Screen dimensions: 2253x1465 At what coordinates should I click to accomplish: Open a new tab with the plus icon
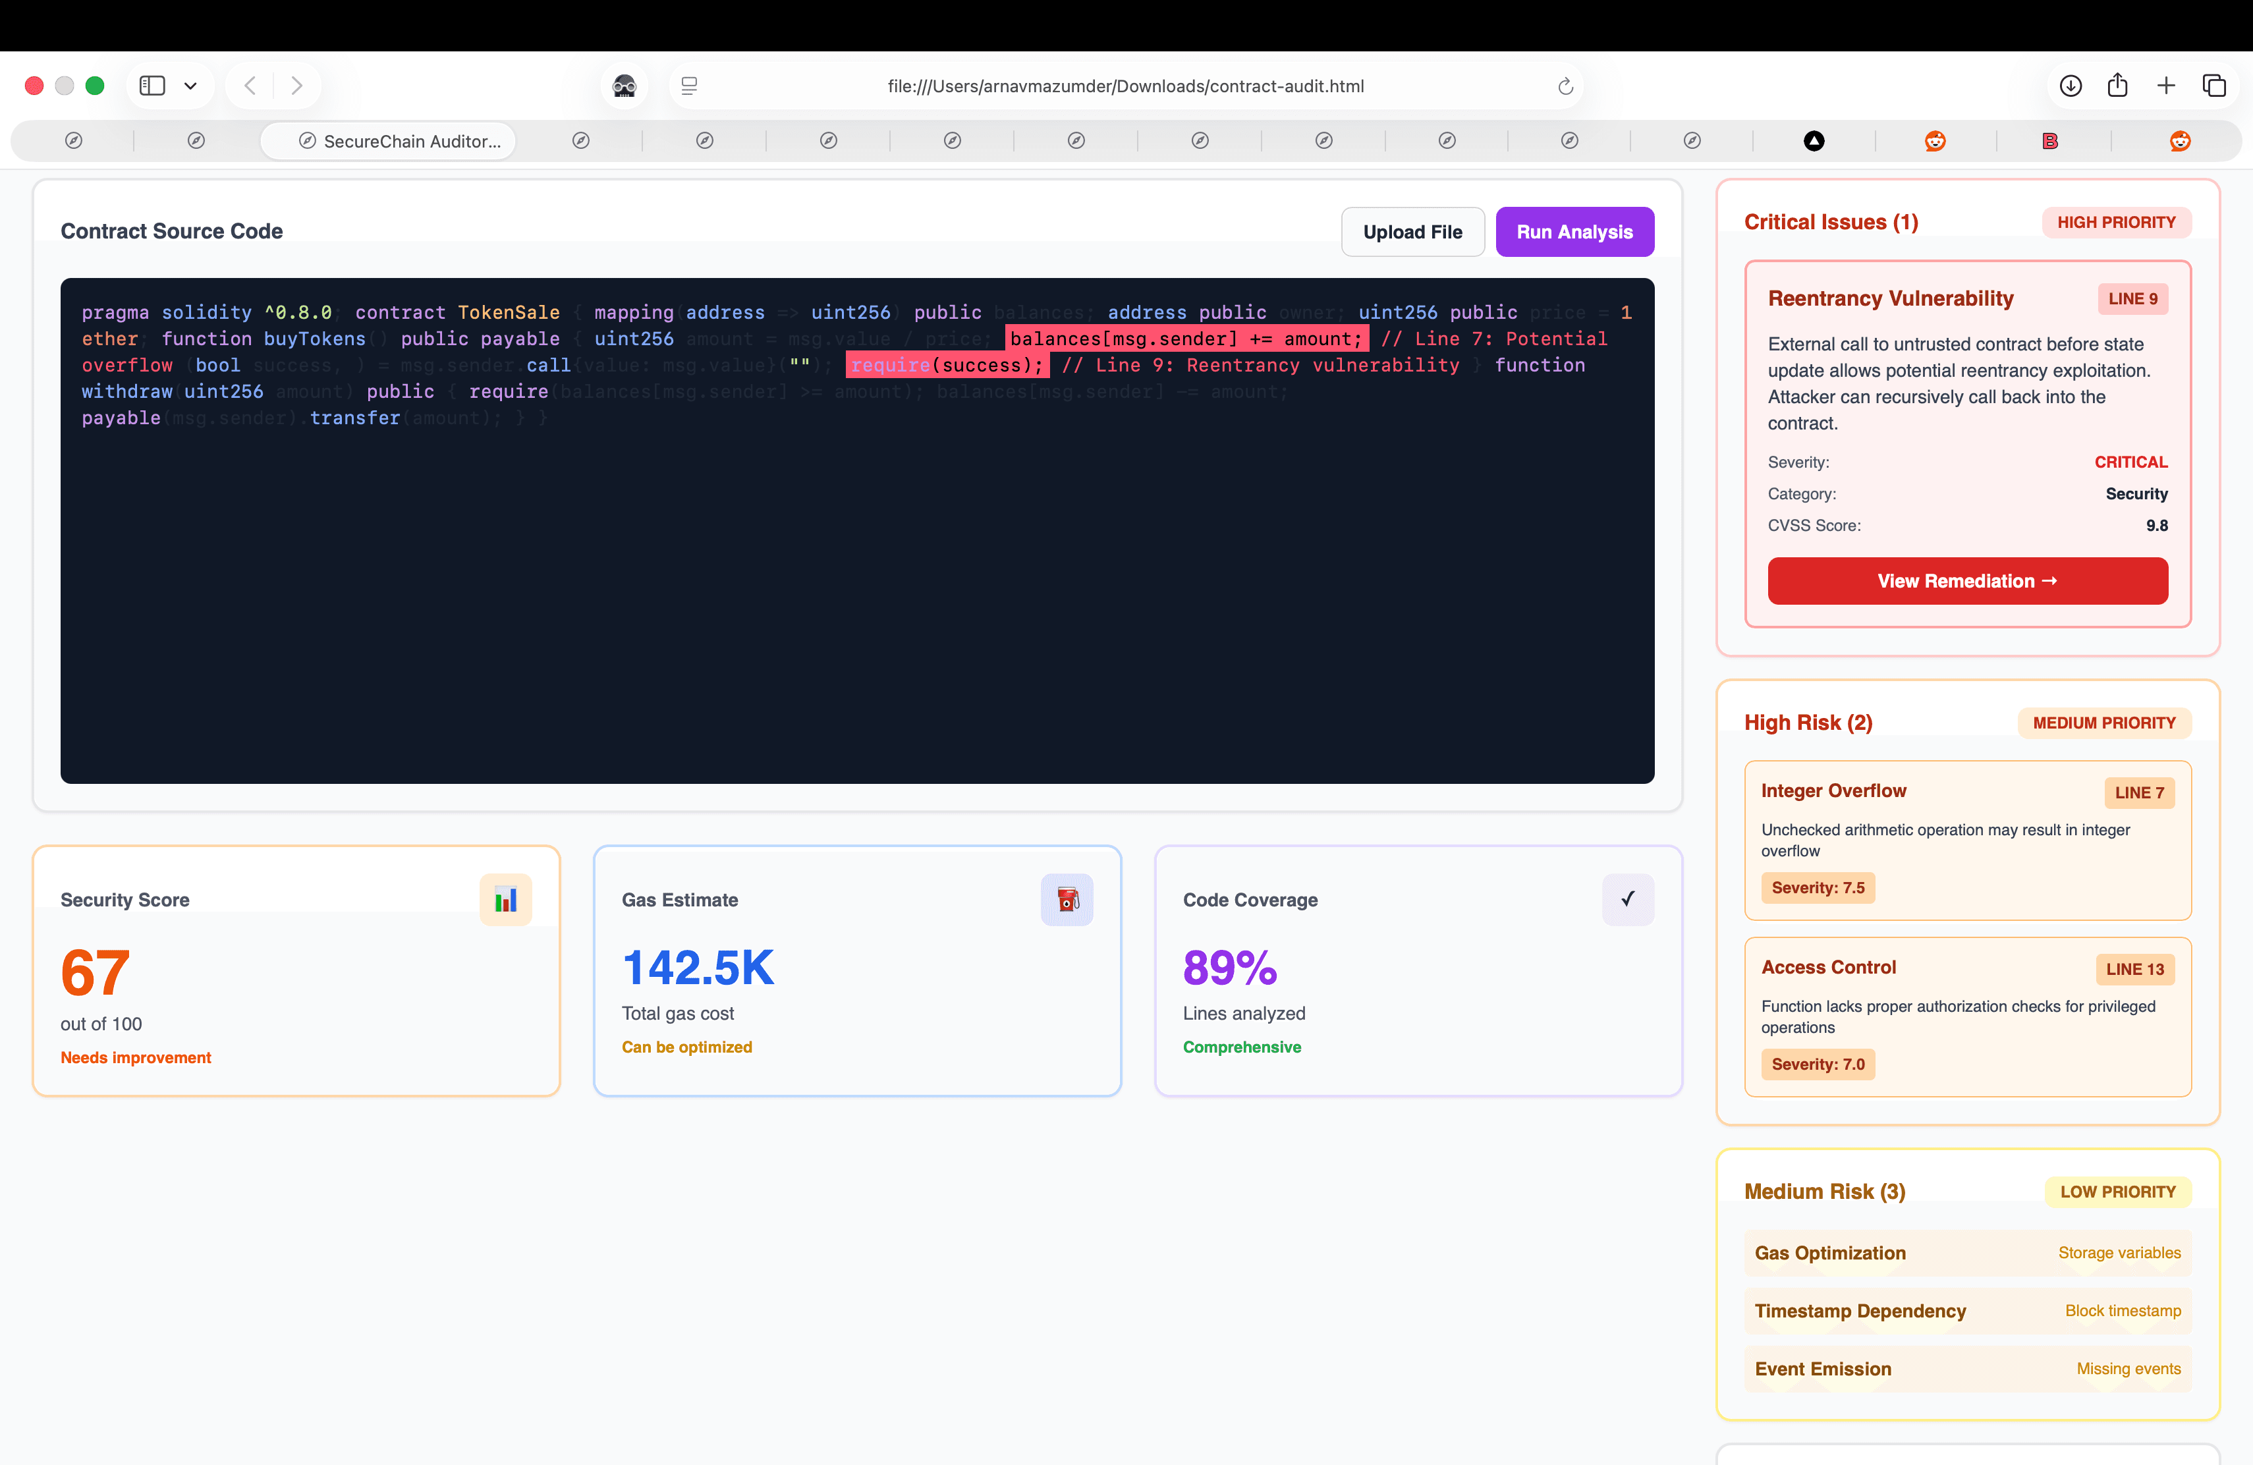(x=2166, y=85)
